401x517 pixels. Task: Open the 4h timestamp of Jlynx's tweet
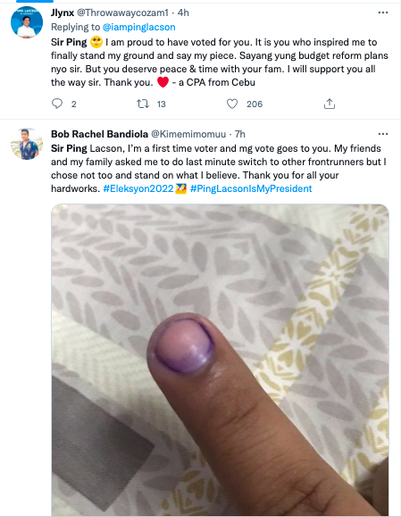pos(183,13)
